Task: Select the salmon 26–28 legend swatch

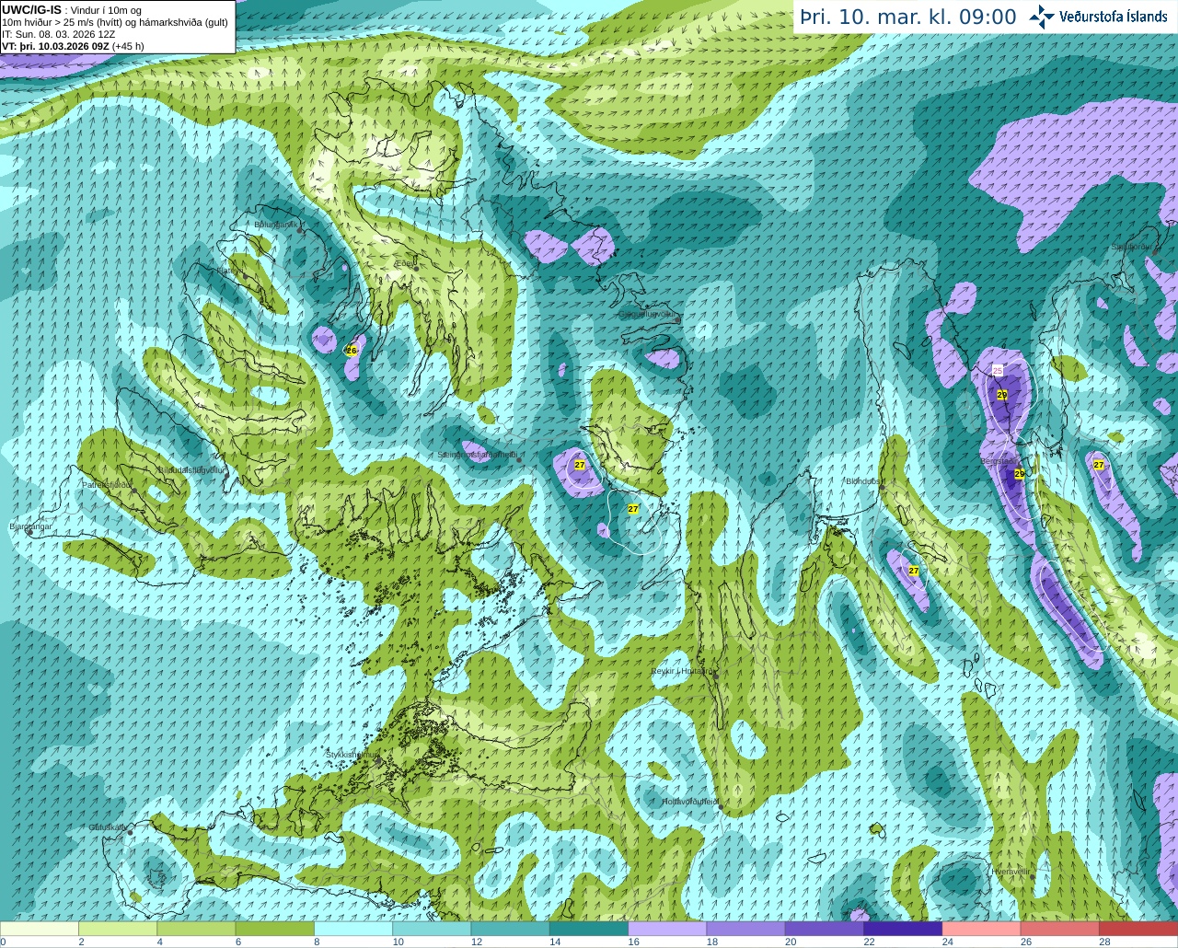Action: [x=1060, y=929]
